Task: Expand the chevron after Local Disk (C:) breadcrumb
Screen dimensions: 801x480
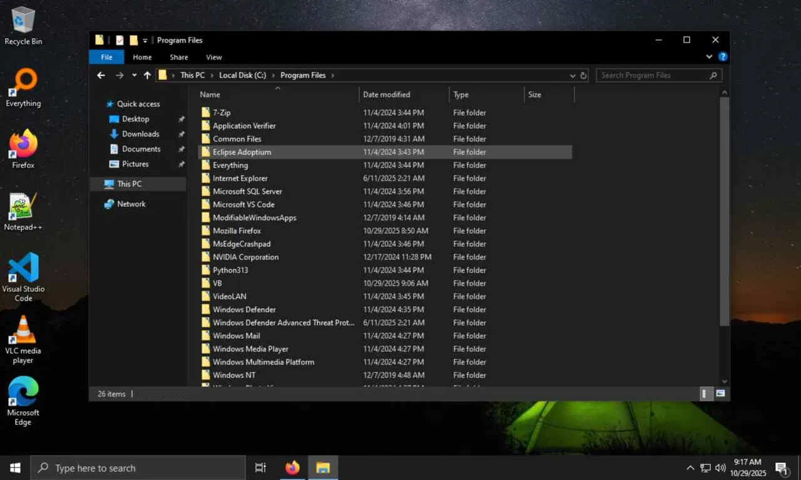Action: coord(273,75)
